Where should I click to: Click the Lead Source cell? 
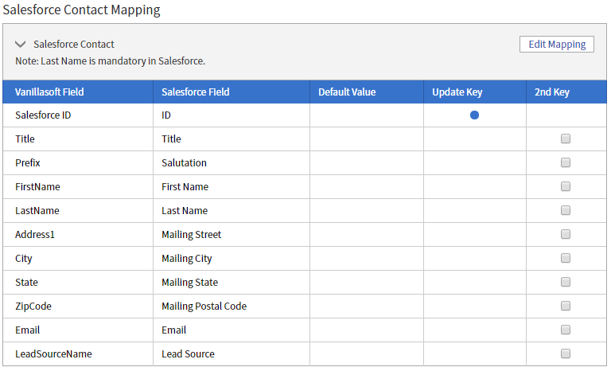[232, 353]
